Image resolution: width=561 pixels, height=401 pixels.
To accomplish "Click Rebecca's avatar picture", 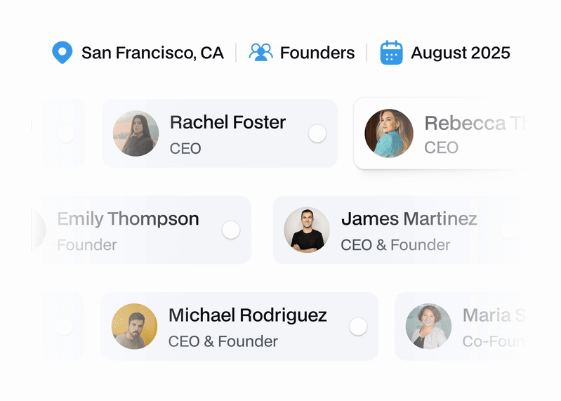I will pyautogui.click(x=388, y=133).
